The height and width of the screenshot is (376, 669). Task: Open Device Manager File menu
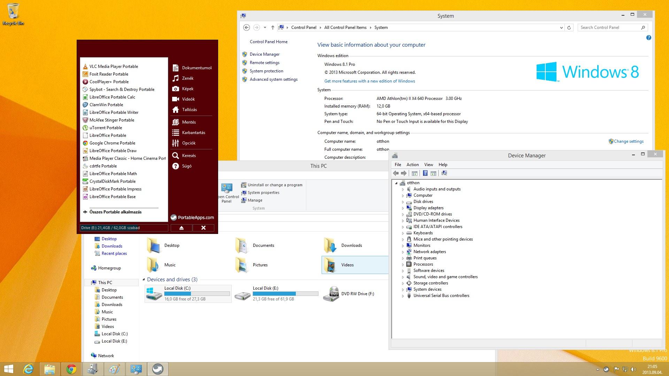click(398, 165)
